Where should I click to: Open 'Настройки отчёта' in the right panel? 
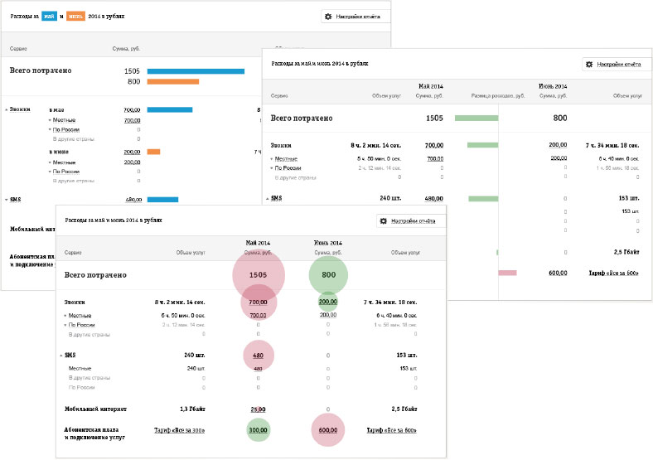click(x=617, y=64)
